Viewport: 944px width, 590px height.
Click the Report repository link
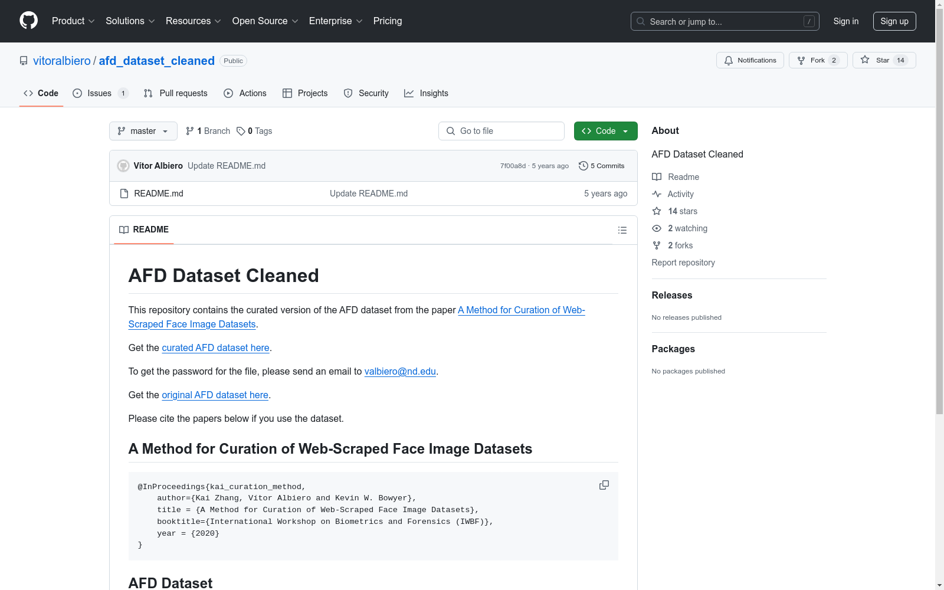[x=683, y=263]
